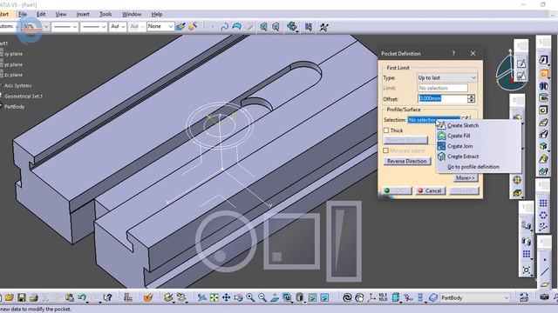Open the first line thickness dropdown
The width and height of the screenshot is (558, 313).
(x=65, y=26)
